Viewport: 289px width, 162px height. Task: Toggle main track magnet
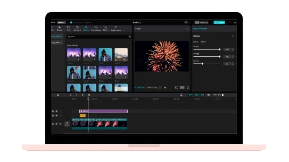click(x=190, y=95)
